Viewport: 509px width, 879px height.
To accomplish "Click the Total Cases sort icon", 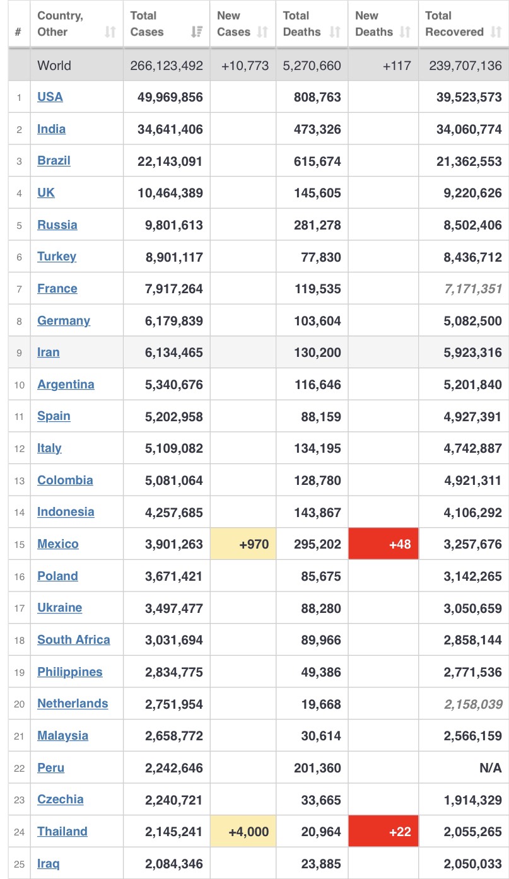I will (x=197, y=32).
